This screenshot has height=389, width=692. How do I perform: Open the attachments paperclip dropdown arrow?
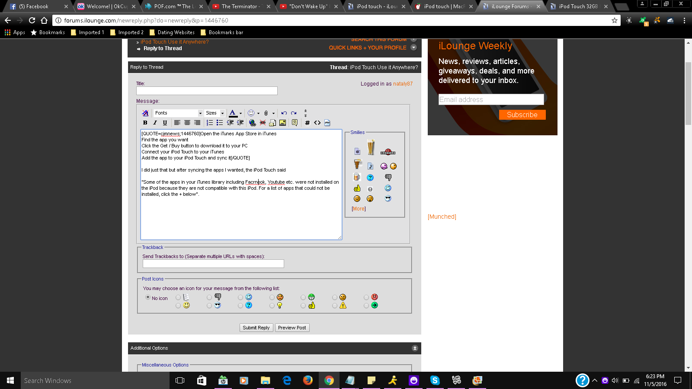point(273,113)
